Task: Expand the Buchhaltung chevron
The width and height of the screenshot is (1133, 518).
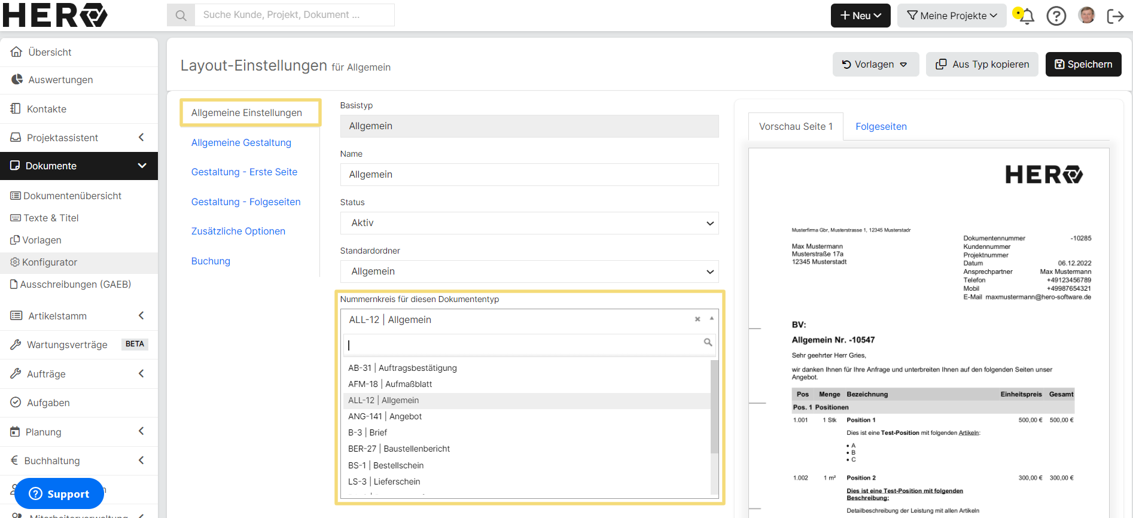Action: click(x=141, y=461)
